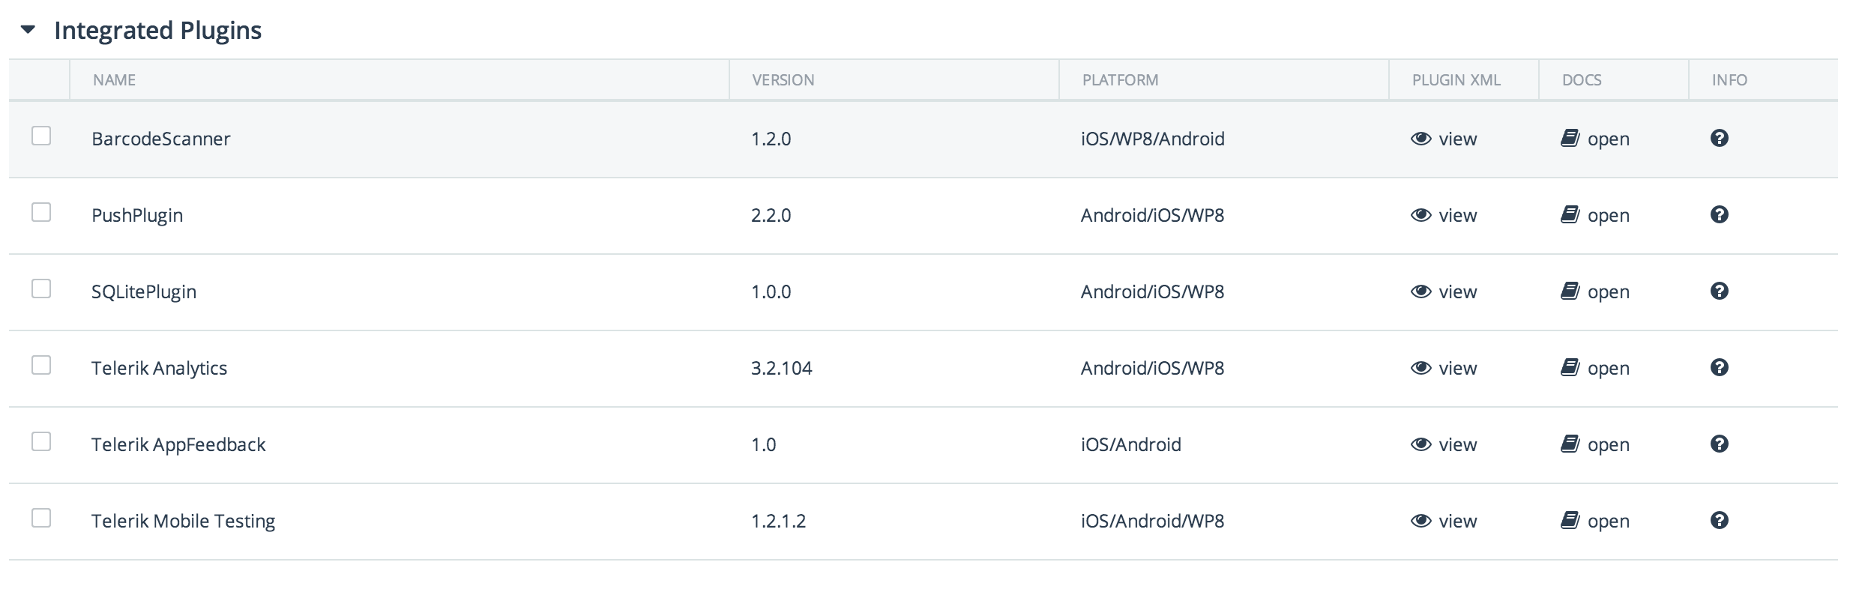Select the Telerik Analytics checkbox
The image size is (1862, 589).
click(x=41, y=365)
